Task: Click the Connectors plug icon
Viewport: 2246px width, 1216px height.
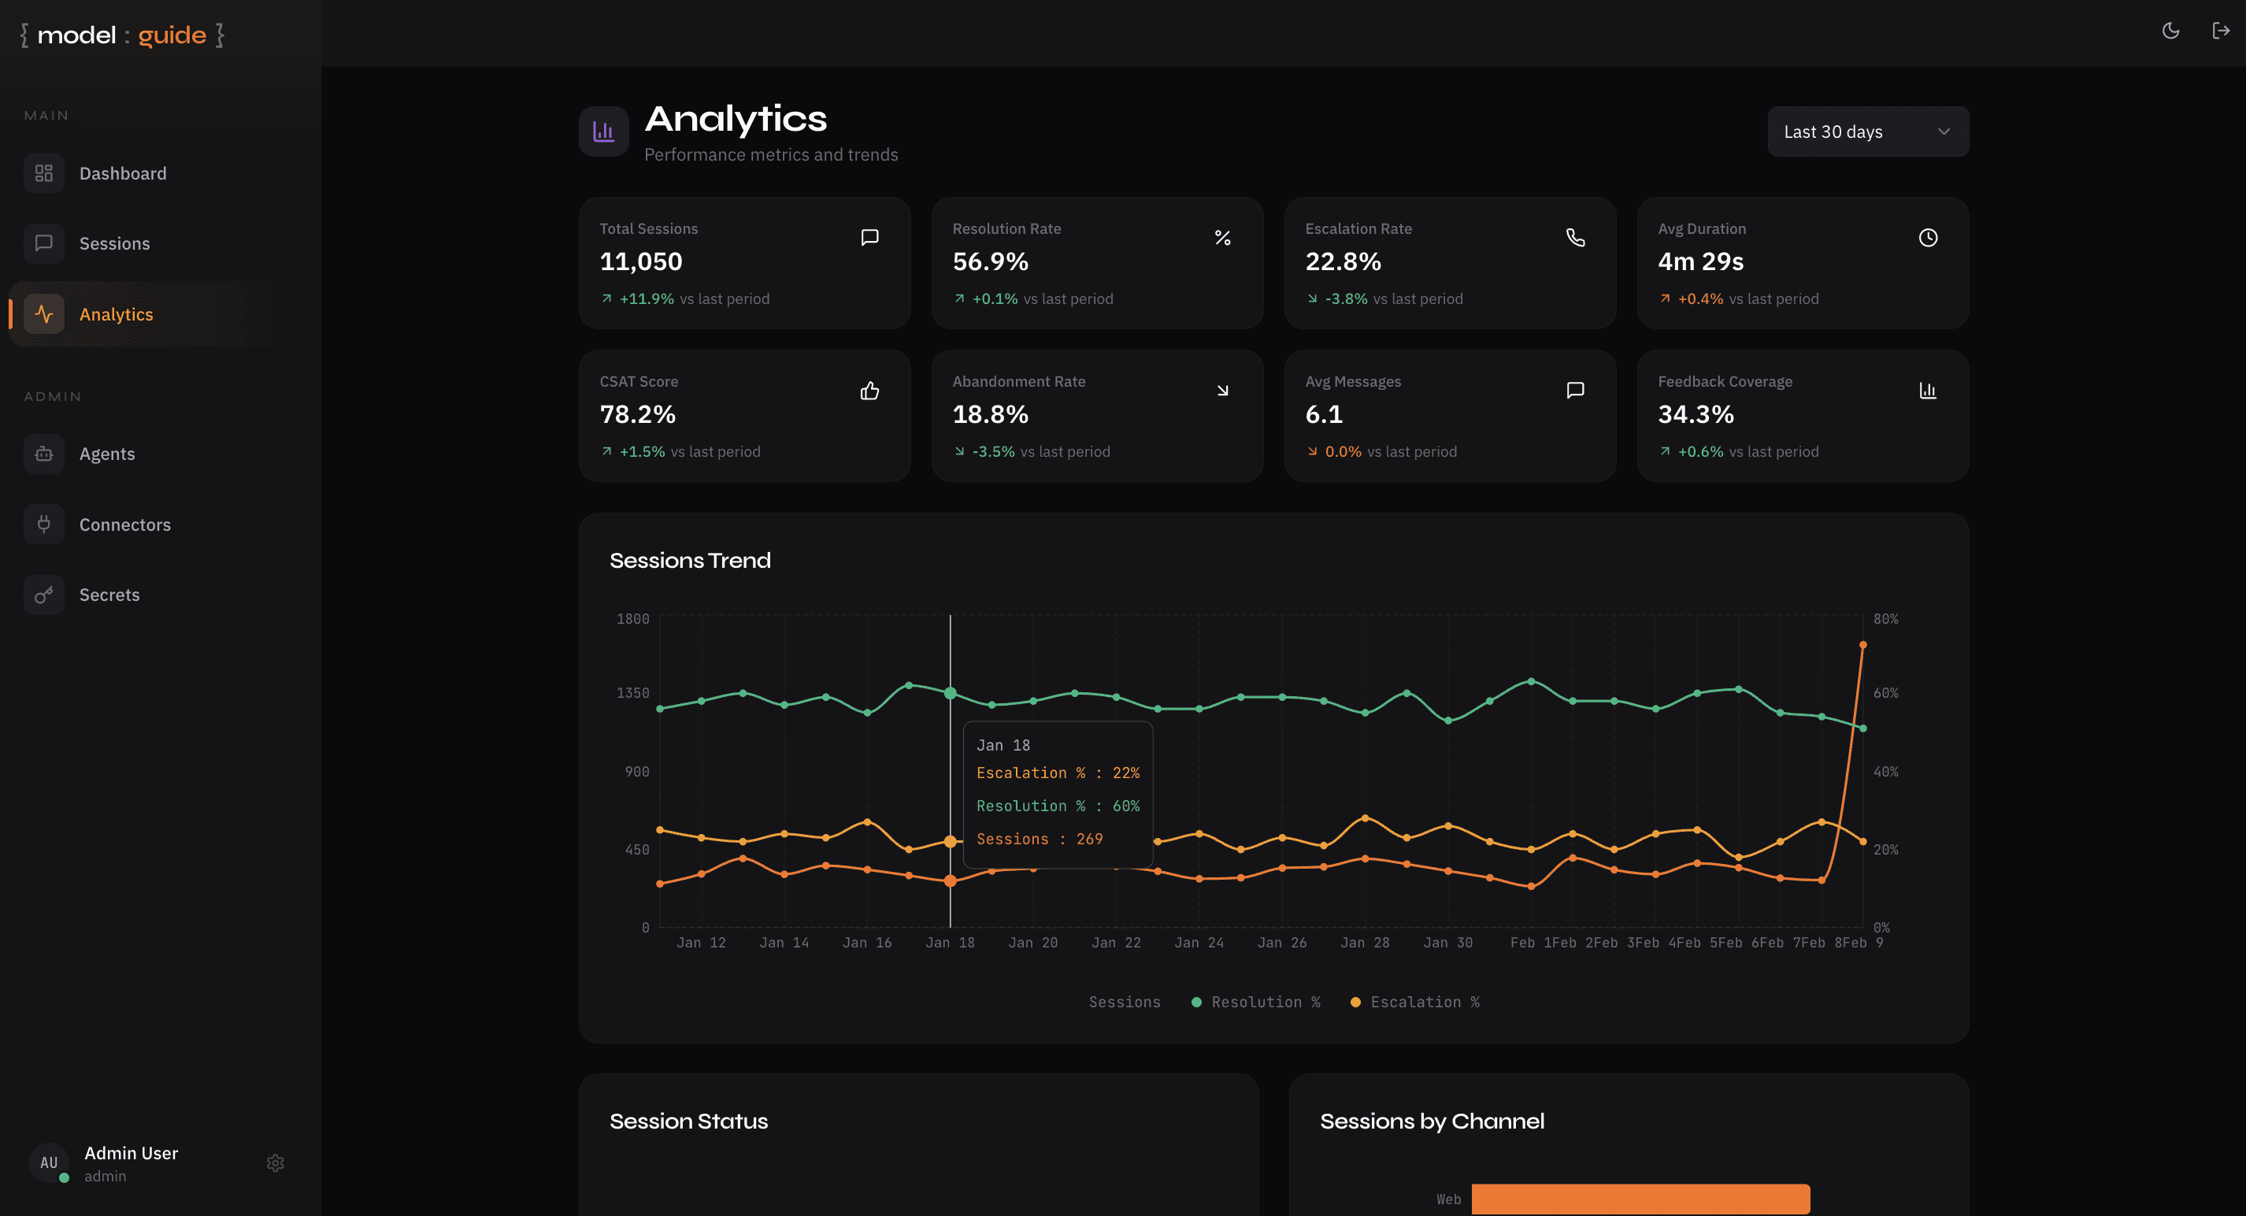Action: pos(43,525)
